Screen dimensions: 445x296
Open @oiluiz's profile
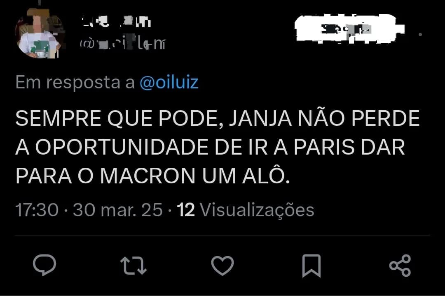click(x=169, y=82)
